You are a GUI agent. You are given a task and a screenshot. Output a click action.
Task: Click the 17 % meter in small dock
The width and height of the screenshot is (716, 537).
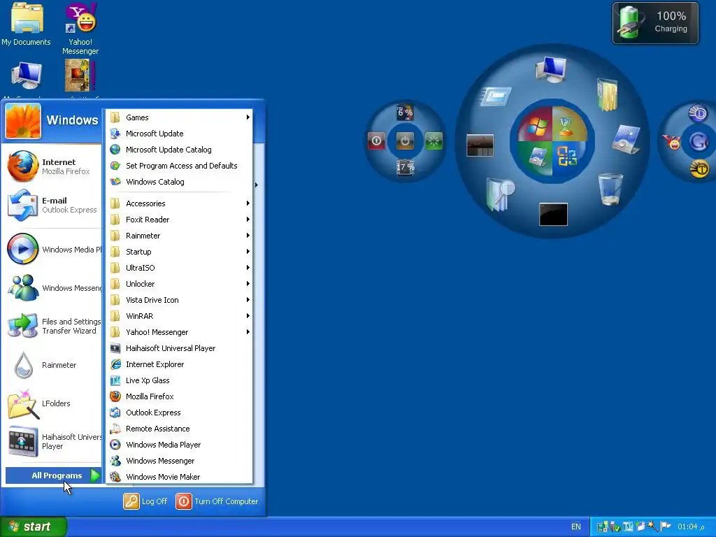pos(405,167)
